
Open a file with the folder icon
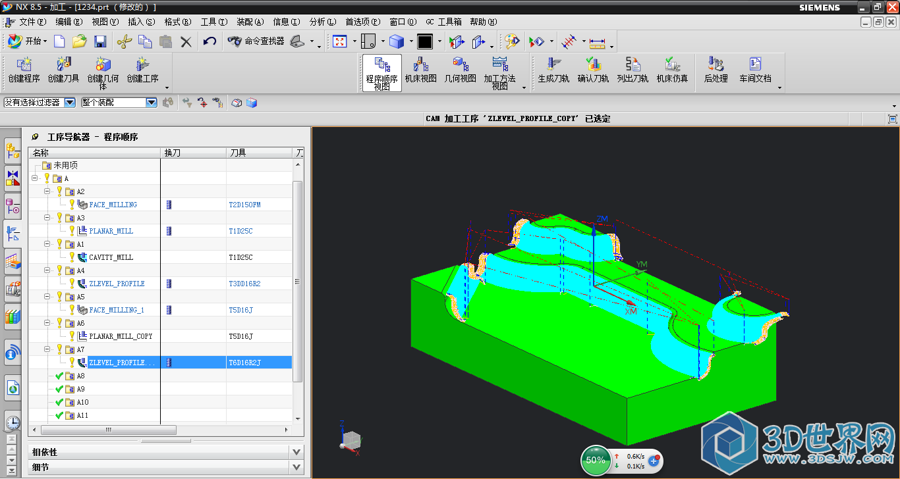[79, 41]
